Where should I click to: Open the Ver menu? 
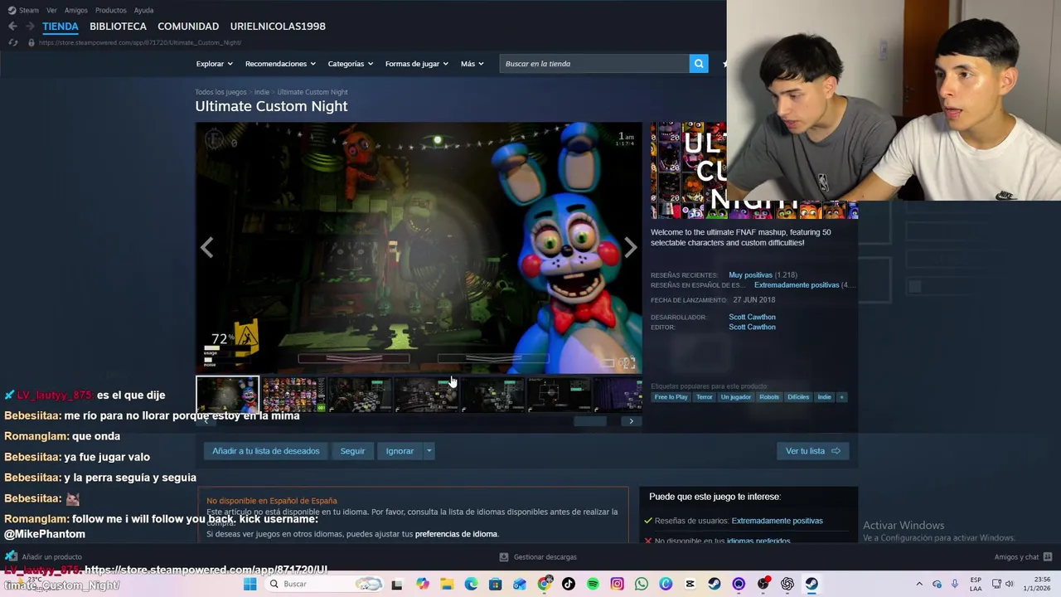pyautogui.click(x=51, y=10)
